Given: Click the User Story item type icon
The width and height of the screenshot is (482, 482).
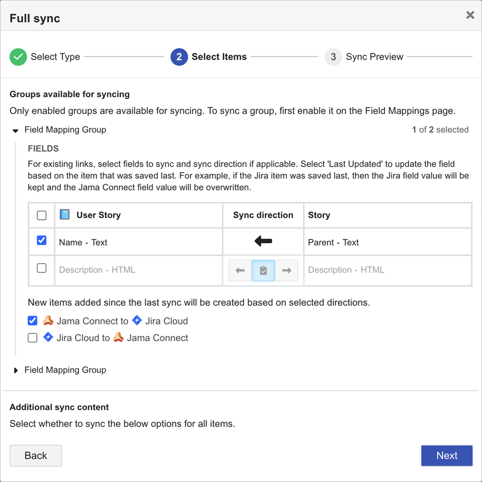Looking at the screenshot, I should pyautogui.click(x=64, y=215).
